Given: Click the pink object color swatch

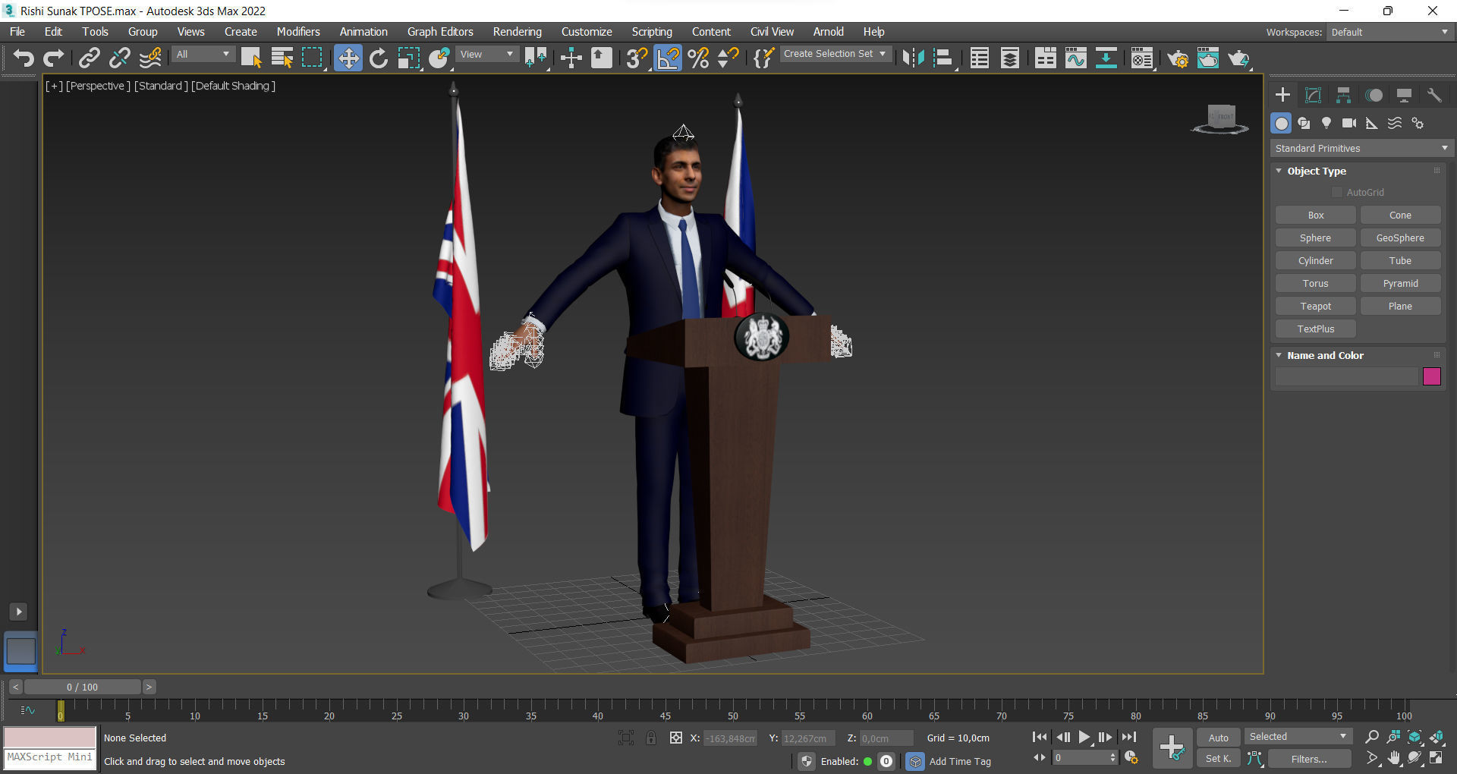Looking at the screenshot, I should click(1431, 376).
